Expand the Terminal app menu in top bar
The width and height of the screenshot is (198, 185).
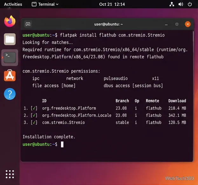pos(45,4)
